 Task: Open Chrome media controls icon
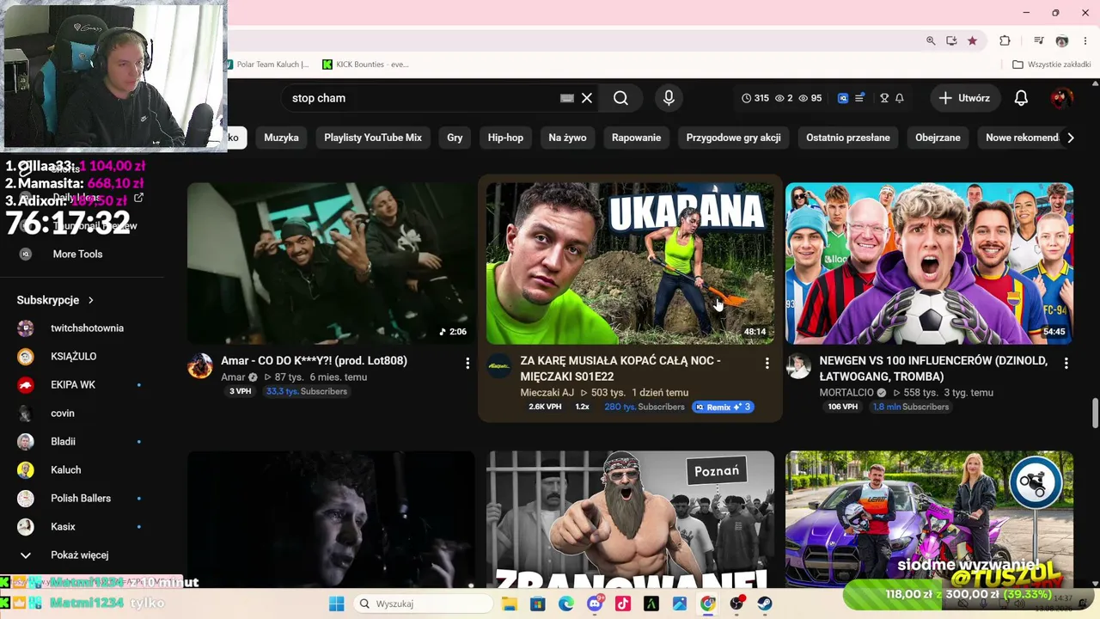point(1039,40)
